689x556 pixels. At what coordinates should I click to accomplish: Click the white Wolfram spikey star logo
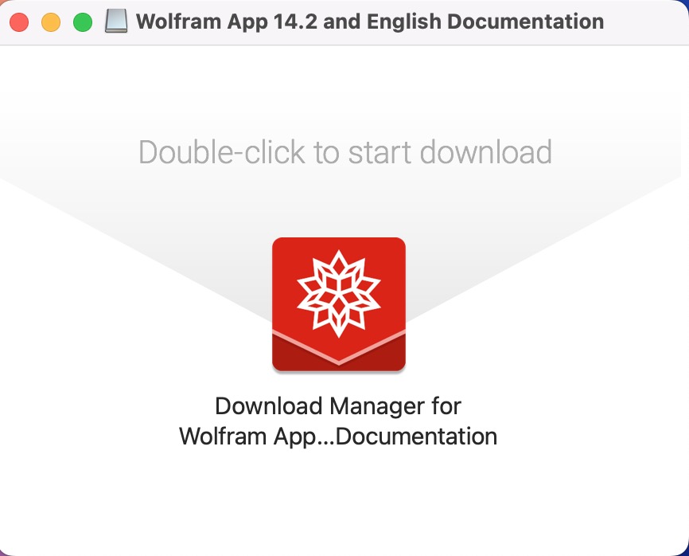point(339,294)
